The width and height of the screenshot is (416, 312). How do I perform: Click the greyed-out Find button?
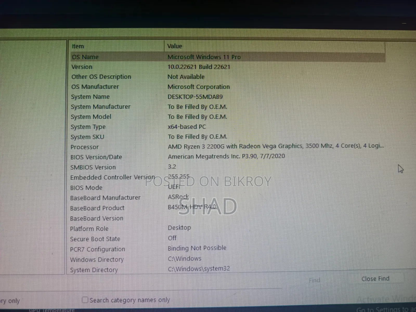tap(314, 280)
